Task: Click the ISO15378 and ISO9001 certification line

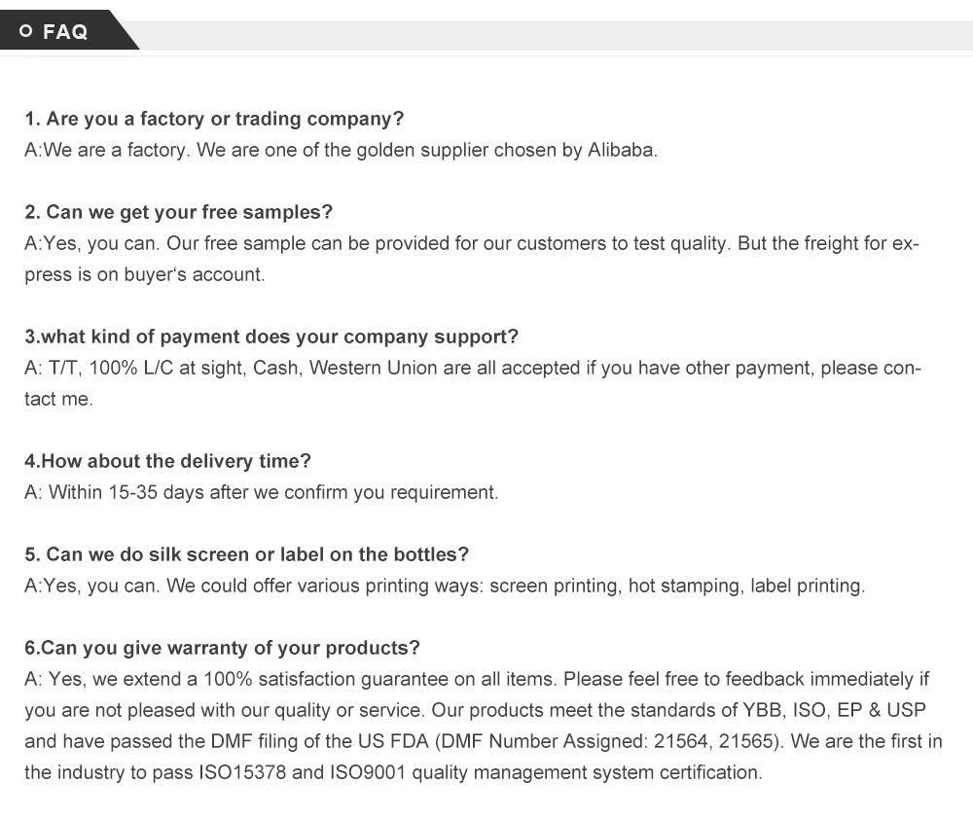Action: 393,772
